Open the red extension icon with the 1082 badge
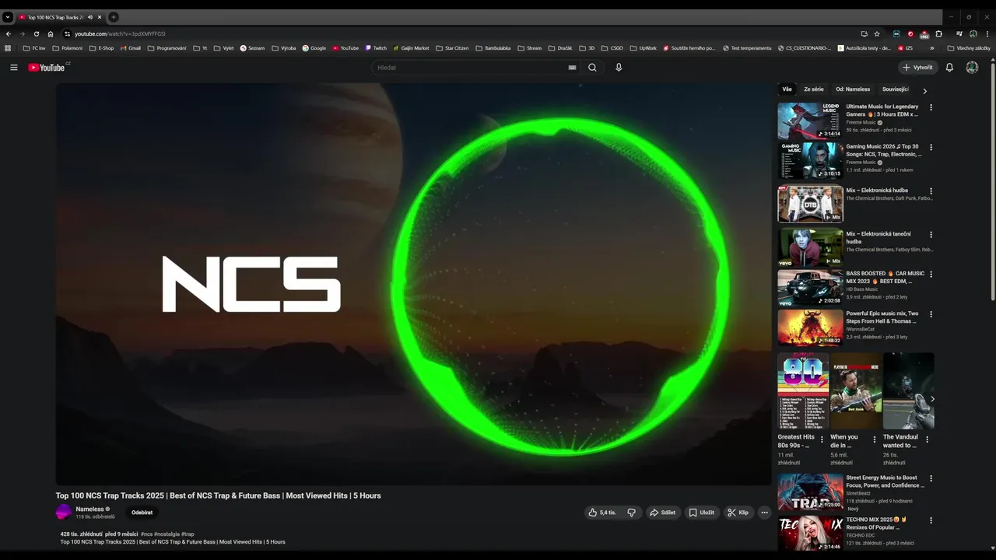Image resolution: width=996 pixels, height=560 pixels. coord(924,34)
